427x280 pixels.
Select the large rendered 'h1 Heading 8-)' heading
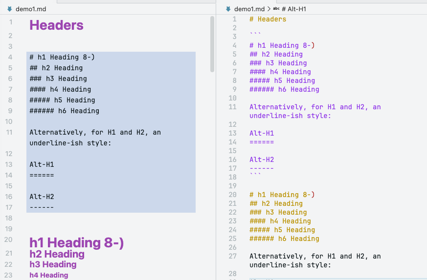tap(76, 242)
